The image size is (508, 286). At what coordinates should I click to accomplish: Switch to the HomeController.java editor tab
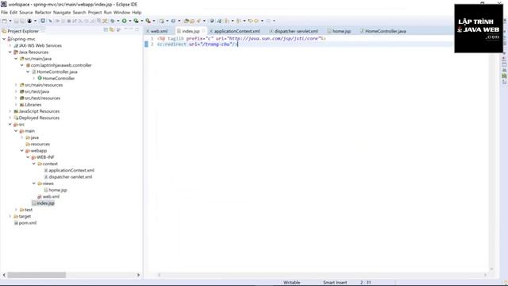385,31
